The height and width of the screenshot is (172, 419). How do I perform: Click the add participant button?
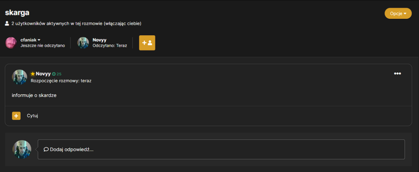point(147,43)
